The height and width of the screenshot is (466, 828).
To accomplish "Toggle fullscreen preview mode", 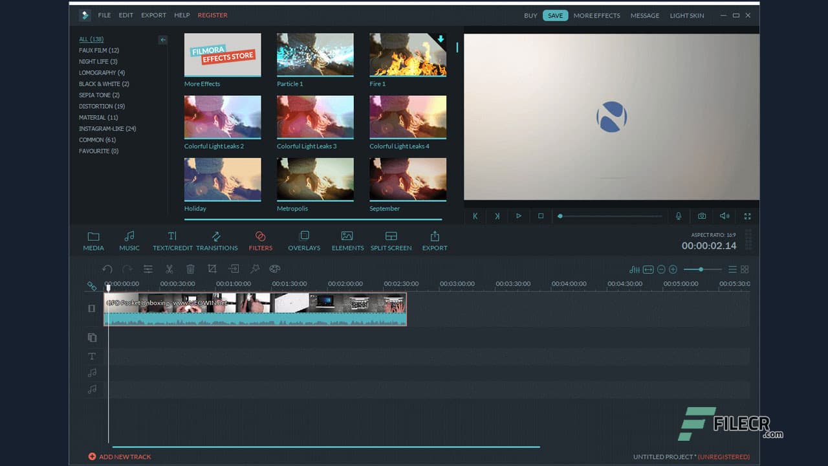I will [747, 216].
